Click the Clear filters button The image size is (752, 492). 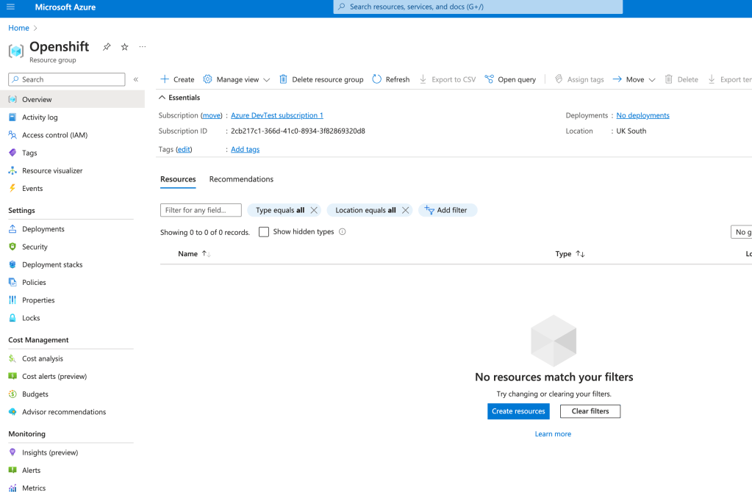[x=590, y=411]
